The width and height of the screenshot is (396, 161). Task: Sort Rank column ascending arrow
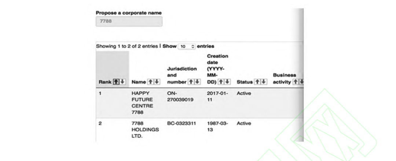pyautogui.click(x=116, y=82)
